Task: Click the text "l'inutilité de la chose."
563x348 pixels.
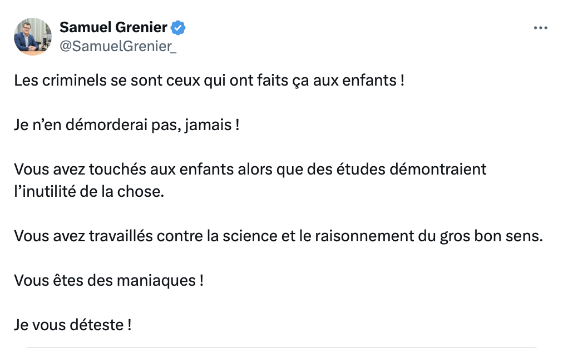Action: (x=89, y=192)
